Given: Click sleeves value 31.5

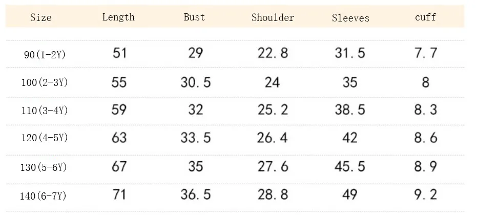Looking at the screenshot, I should coord(350,53).
